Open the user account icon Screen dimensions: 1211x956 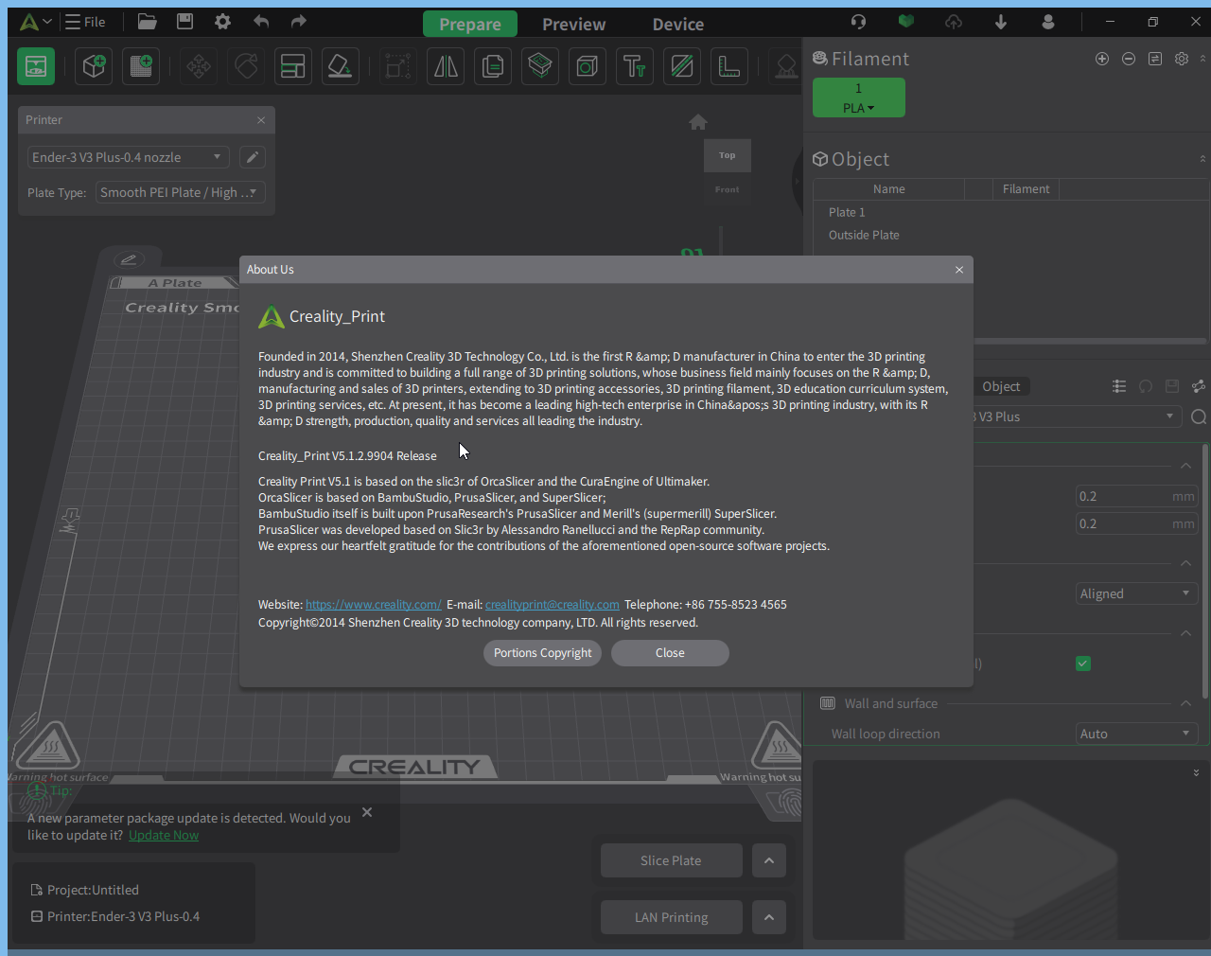(1048, 22)
